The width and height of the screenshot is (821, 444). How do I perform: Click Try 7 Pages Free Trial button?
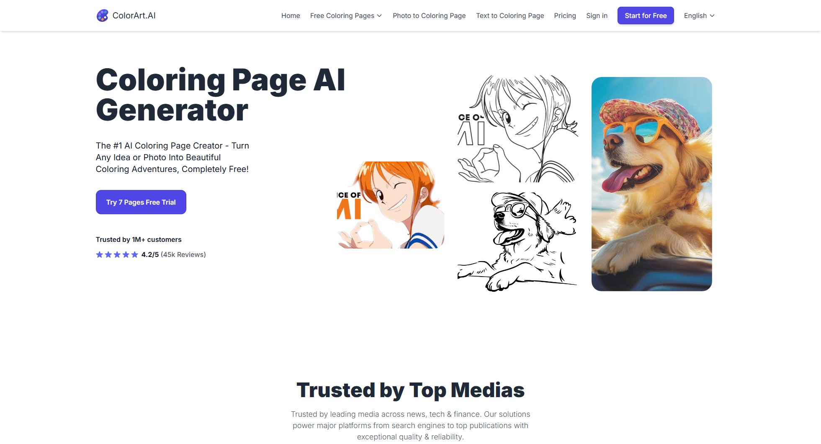141,202
